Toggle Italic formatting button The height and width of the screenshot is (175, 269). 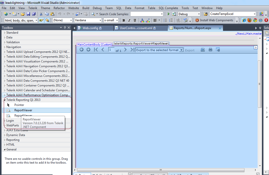(x=129, y=20)
